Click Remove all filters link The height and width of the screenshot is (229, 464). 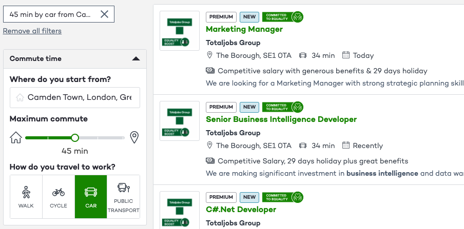32,31
